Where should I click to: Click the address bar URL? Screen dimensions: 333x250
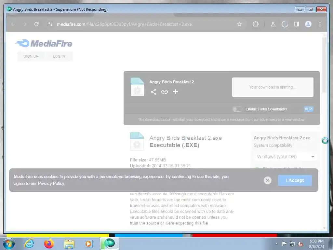pos(124,24)
